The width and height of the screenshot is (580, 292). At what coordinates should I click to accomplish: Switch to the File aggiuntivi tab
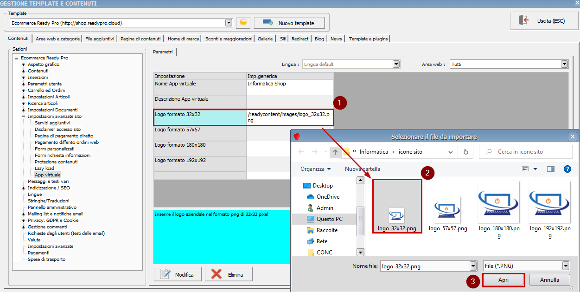point(100,39)
